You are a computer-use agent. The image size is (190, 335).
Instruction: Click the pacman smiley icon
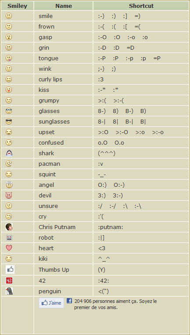(x=9, y=164)
